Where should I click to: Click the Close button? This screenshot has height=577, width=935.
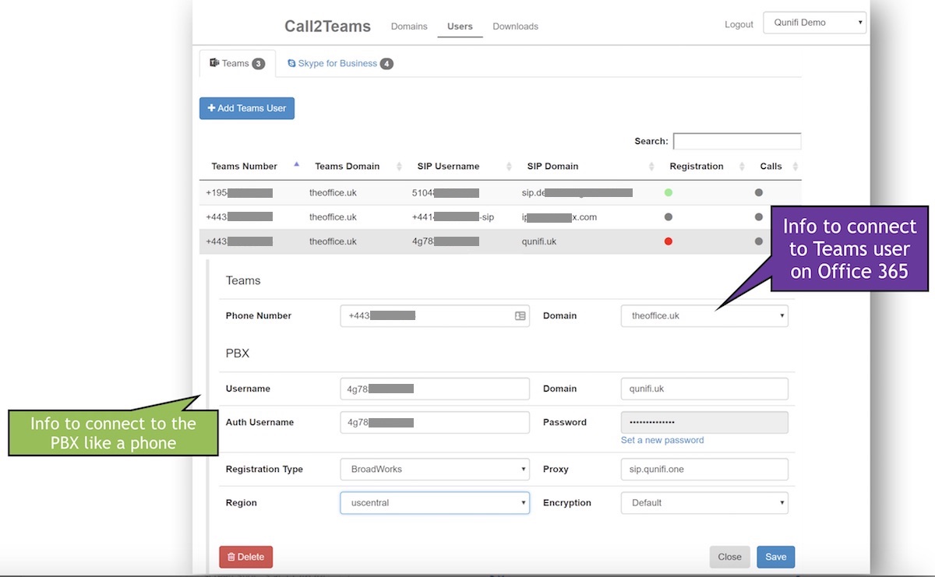[x=729, y=557]
